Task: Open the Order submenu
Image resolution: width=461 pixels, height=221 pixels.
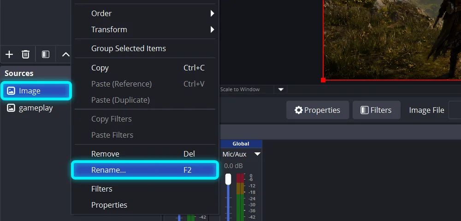Action: click(146, 13)
